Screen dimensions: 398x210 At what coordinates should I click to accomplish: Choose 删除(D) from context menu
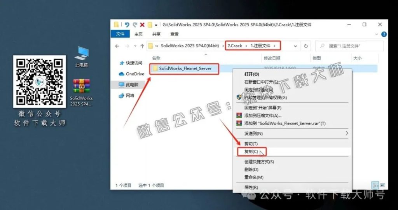(292, 170)
